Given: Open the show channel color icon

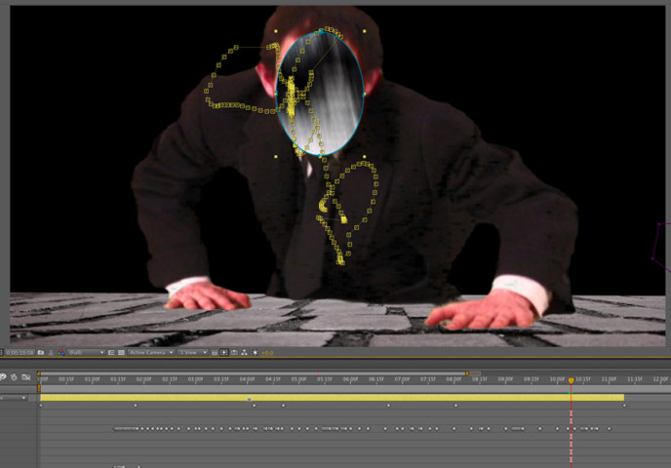Looking at the screenshot, I should click(x=60, y=352).
